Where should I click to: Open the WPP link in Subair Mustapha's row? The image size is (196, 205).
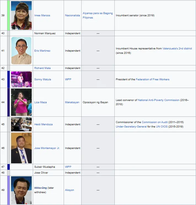[x=68, y=167]
